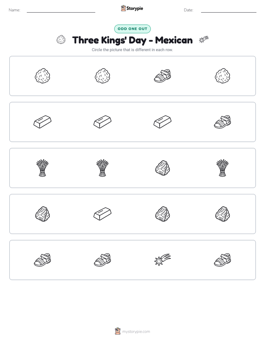
Task: Click the first fluffy ball in row one
Action: pyautogui.click(x=42, y=76)
